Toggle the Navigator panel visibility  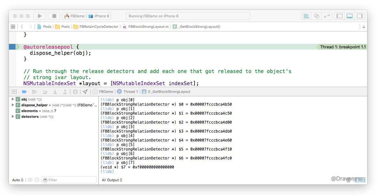click(x=339, y=16)
